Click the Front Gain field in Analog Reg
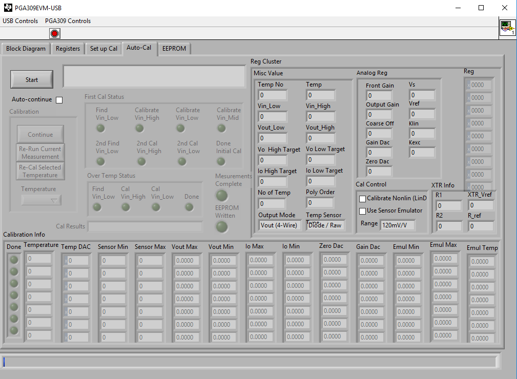517x379 pixels. point(379,96)
